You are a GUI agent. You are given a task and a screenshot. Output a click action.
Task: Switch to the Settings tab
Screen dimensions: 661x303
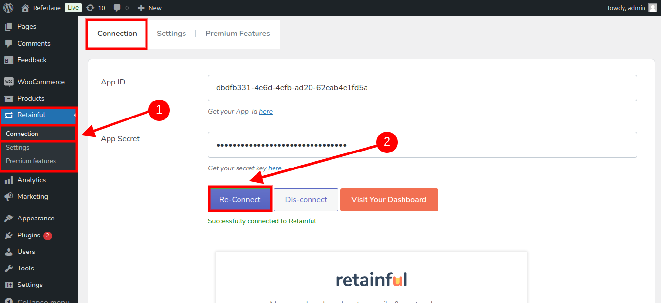click(171, 34)
